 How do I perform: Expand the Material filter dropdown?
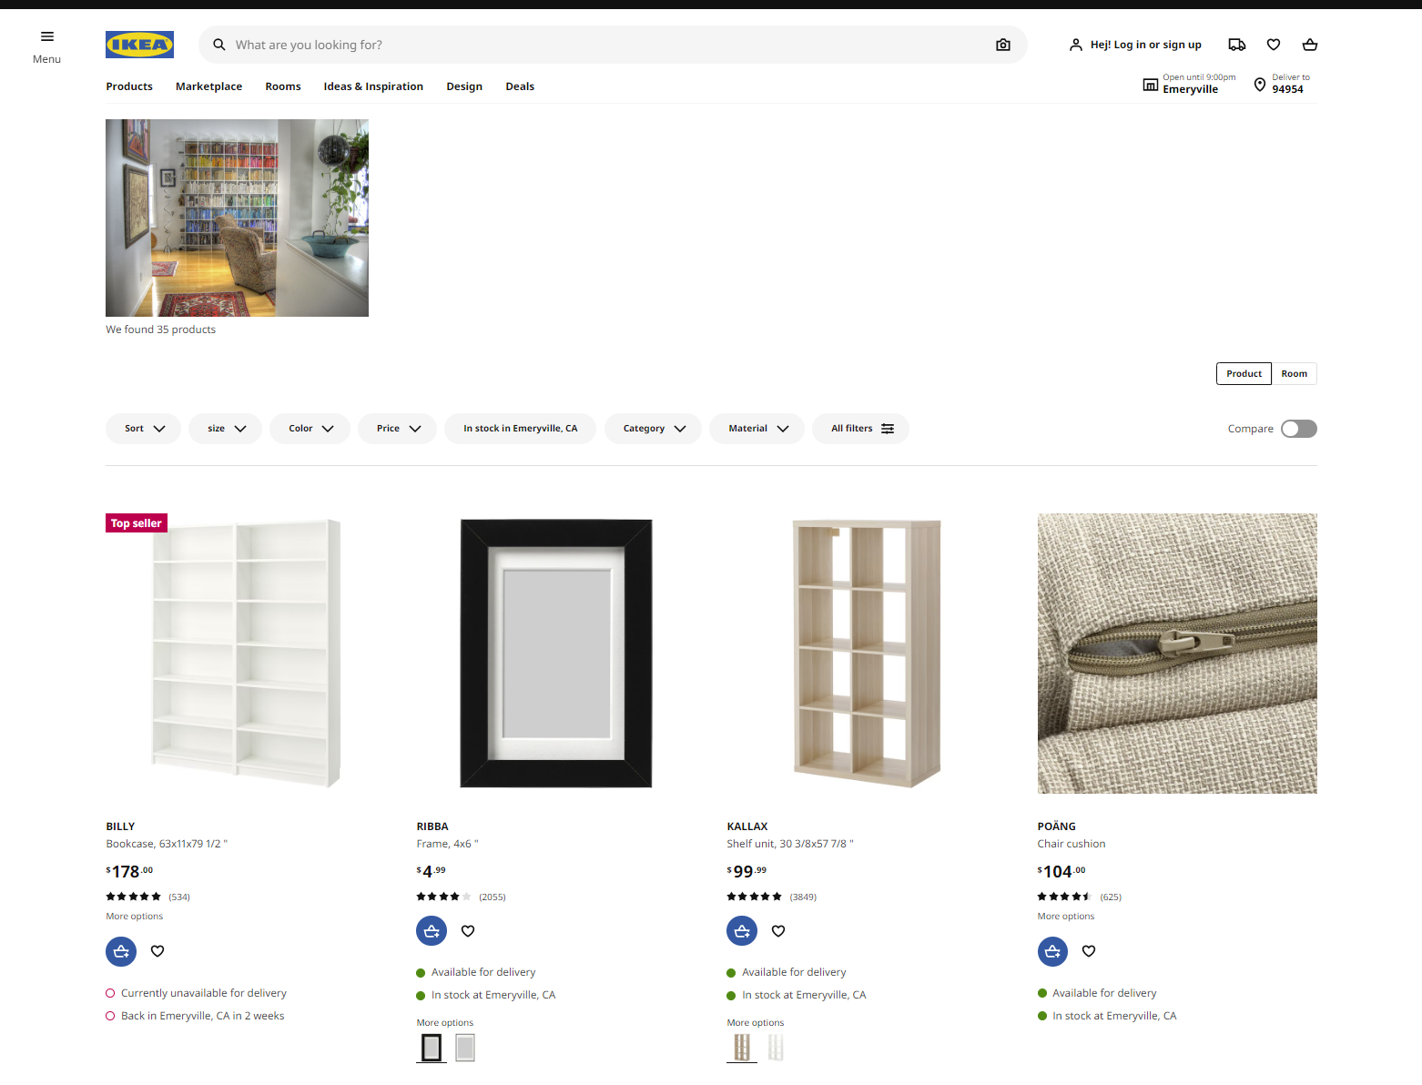[757, 429]
